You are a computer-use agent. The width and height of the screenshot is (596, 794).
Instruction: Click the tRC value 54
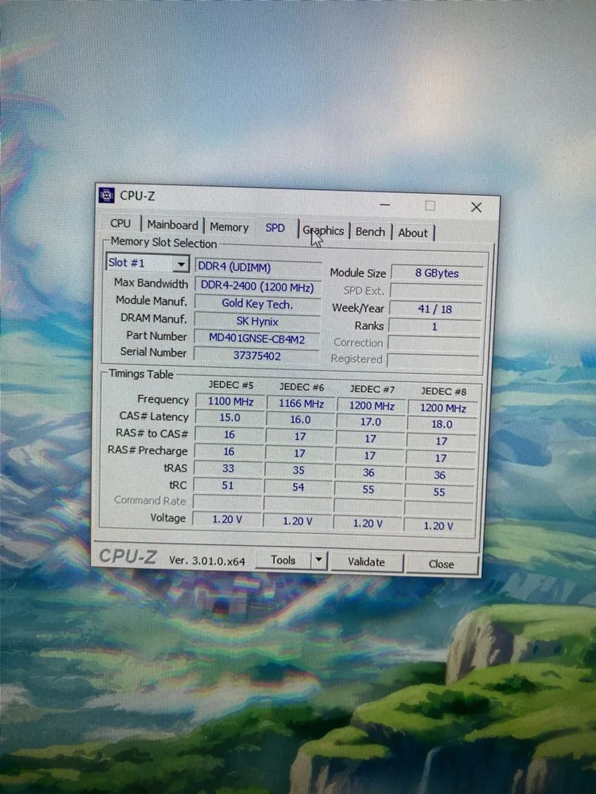click(298, 487)
